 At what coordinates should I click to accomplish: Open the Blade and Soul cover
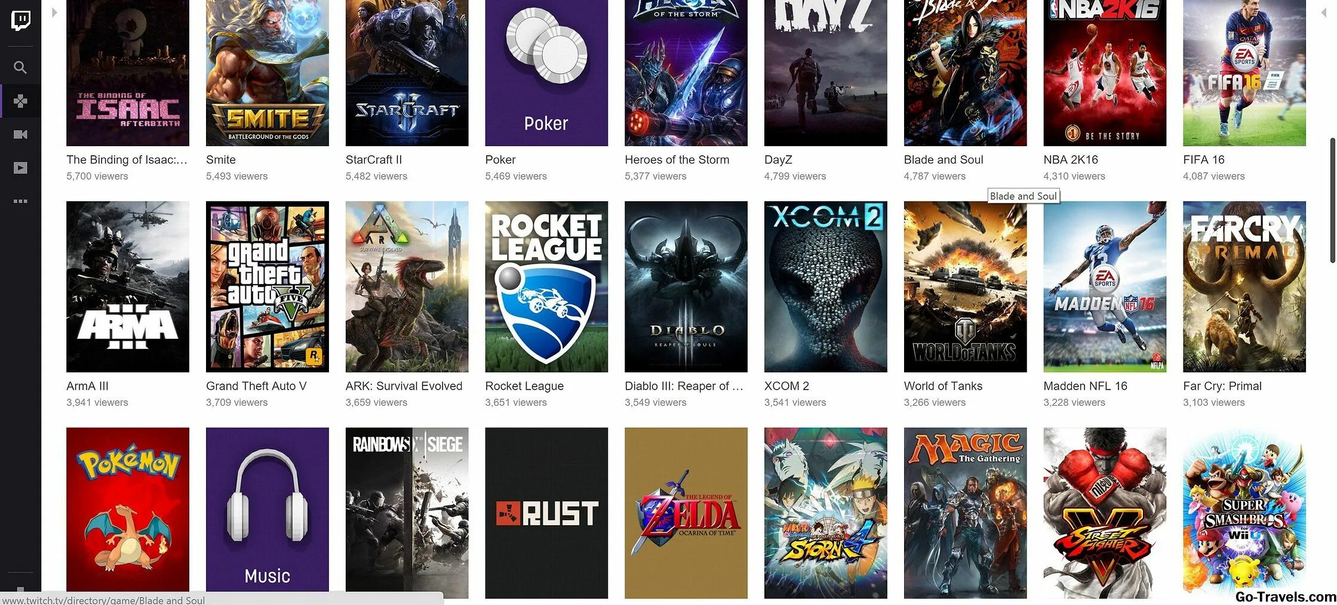[x=966, y=73]
